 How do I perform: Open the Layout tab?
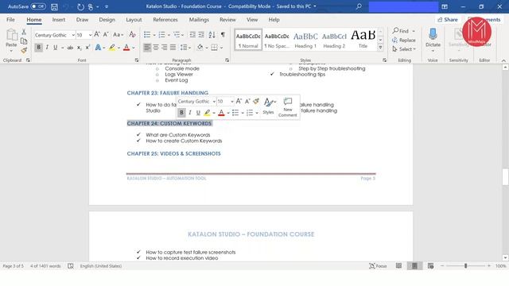[x=134, y=20]
